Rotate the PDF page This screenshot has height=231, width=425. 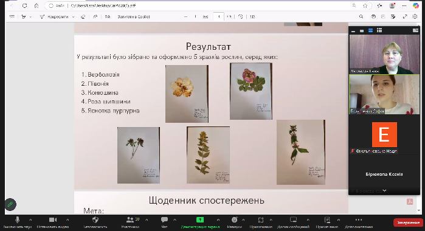[x=240, y=16]
